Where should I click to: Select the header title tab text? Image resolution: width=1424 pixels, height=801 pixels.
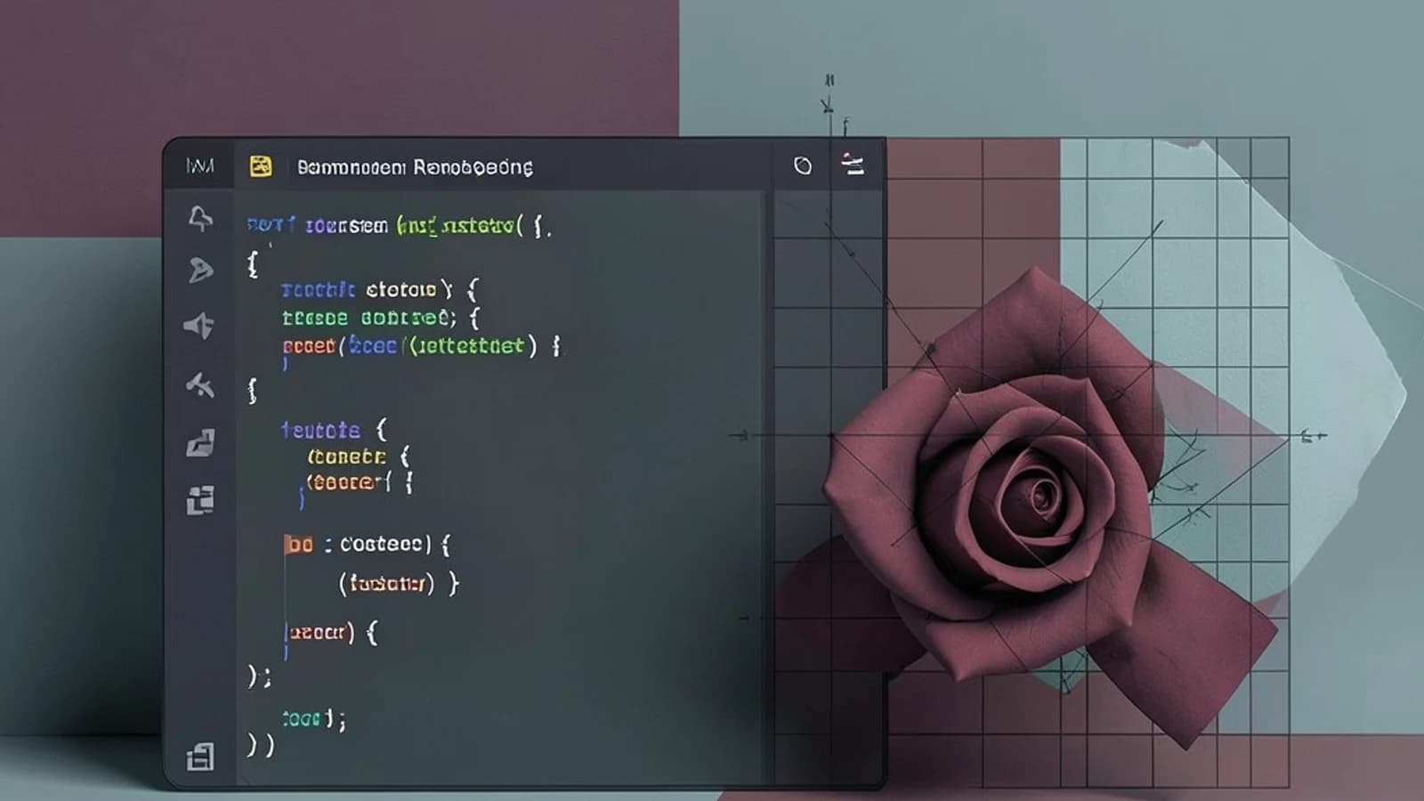[x=415, y=167]
